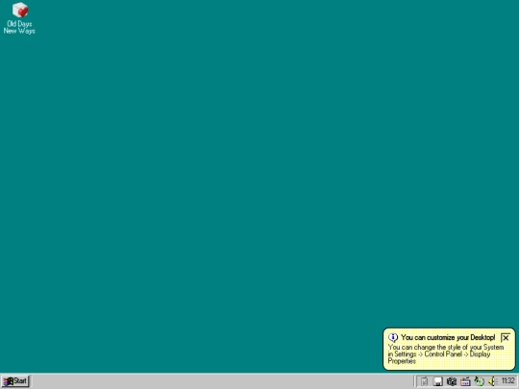Click the radio-like tray icon
519x389 pixels.
(465, 381)
